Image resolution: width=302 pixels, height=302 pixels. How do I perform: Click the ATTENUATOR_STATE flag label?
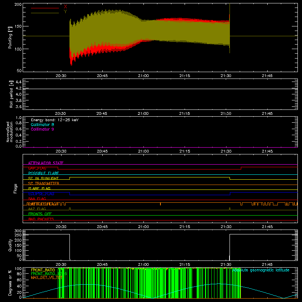tap(46, 163)
